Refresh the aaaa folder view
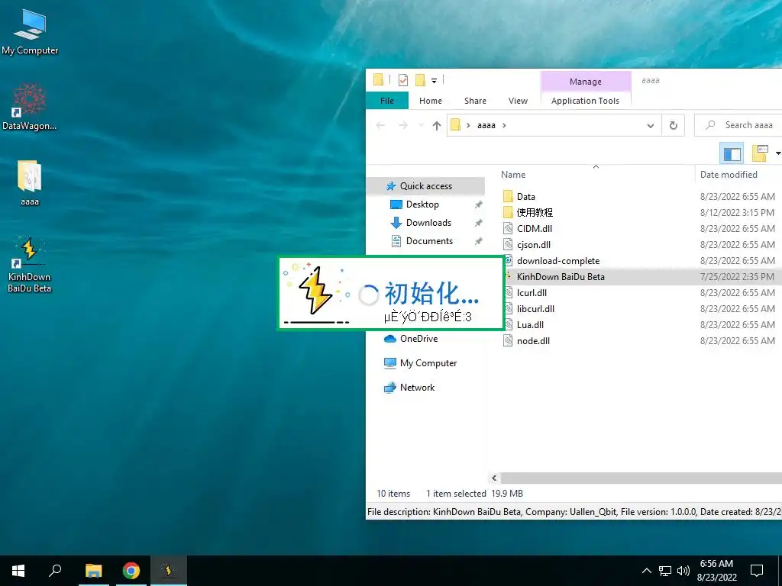The height and width of the screenshot is (586, 782). point(674,126)
